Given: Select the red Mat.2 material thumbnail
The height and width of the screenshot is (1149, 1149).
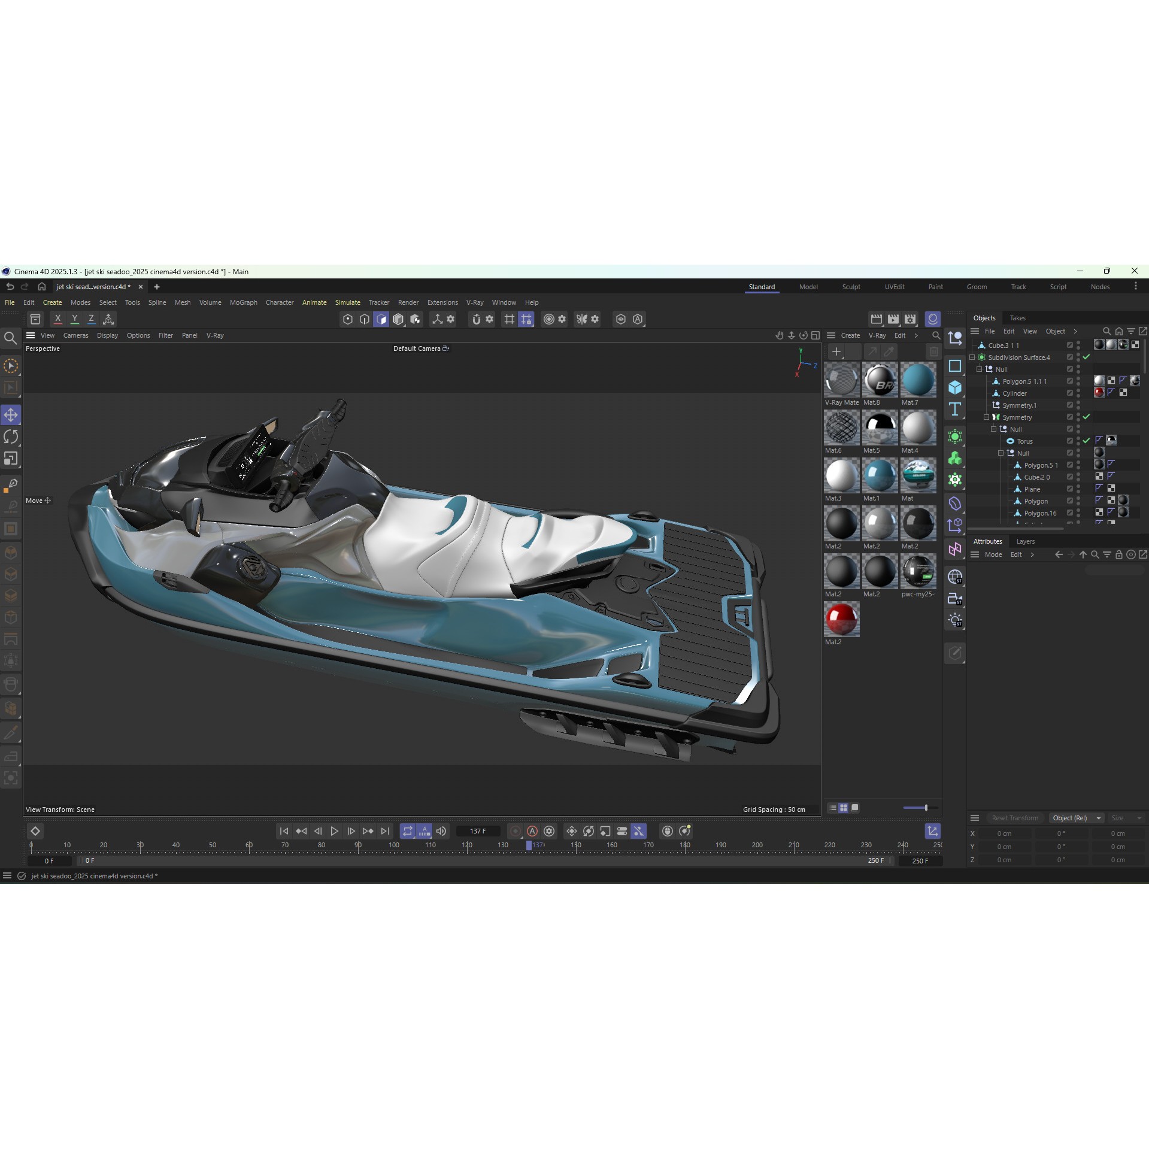Looking at the screenshot, I should [x=841, y=620].
